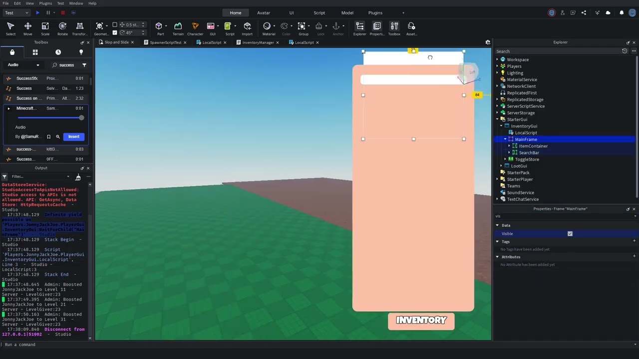Collapse the Data properties section
This screenshot has width=639, height=359.
coord(497,225)
